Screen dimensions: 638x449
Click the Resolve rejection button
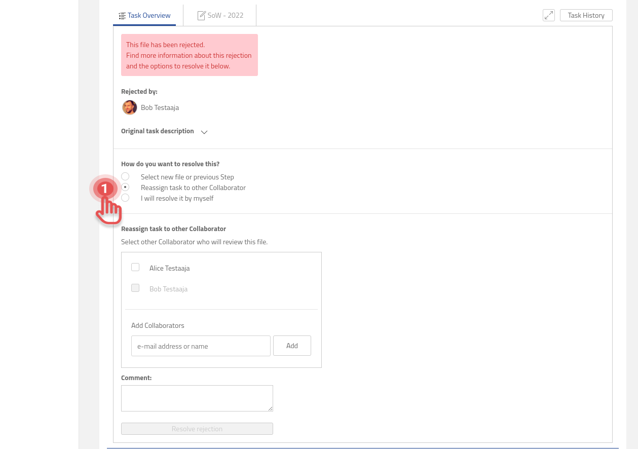[197, 428]
